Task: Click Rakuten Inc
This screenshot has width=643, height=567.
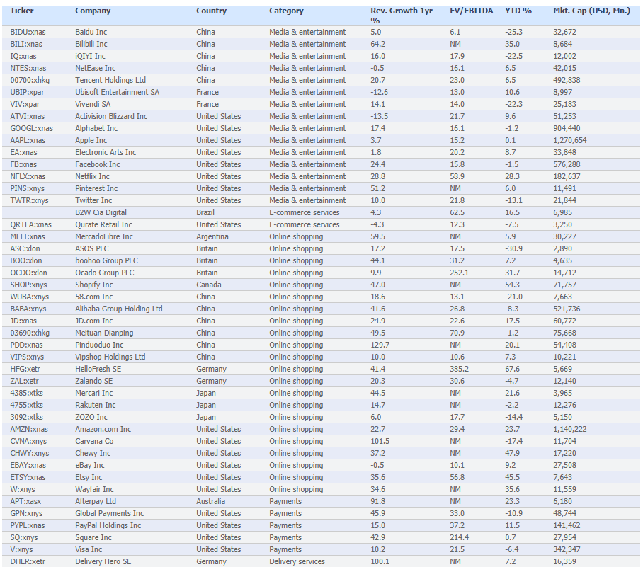Action: point(95,405)
